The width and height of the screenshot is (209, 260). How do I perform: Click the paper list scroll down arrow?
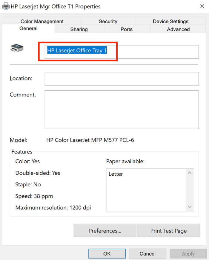(190, 207)
